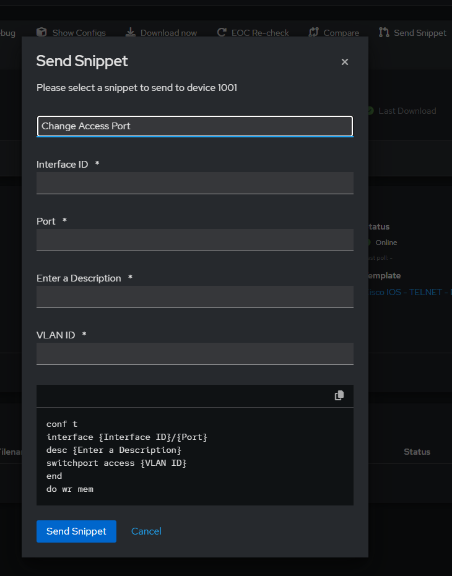
Task: Click the 'do wr mem' code line
Action: (70, 489)
